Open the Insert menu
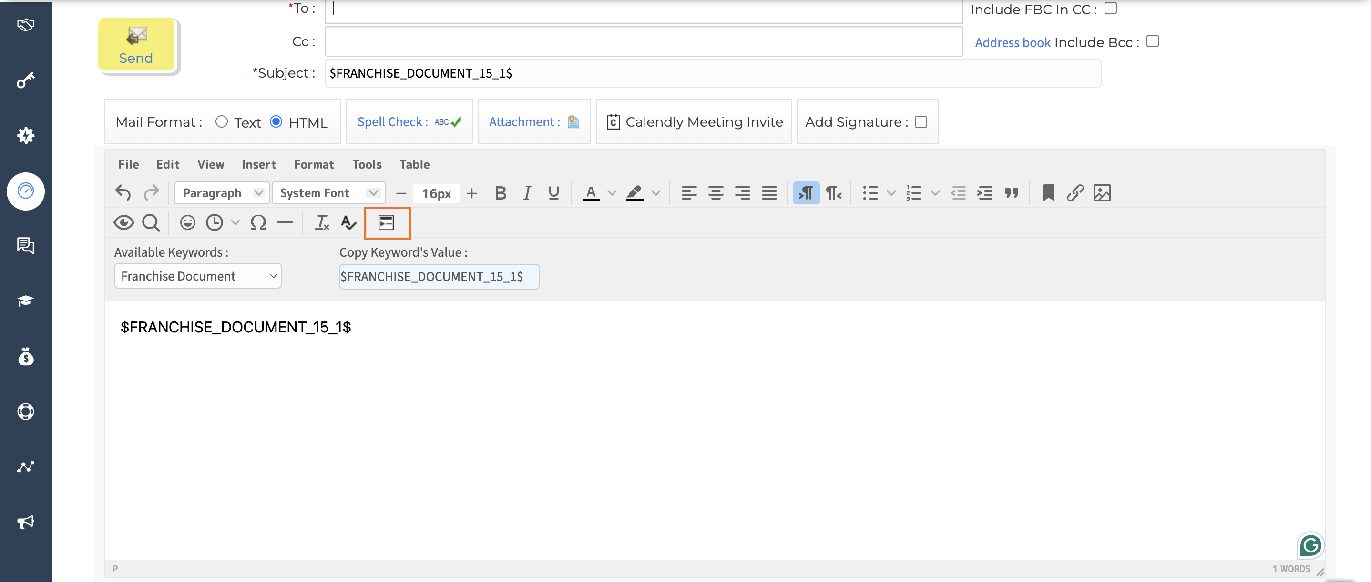Viewport: 1371px width, 582px height. (259, 164)
